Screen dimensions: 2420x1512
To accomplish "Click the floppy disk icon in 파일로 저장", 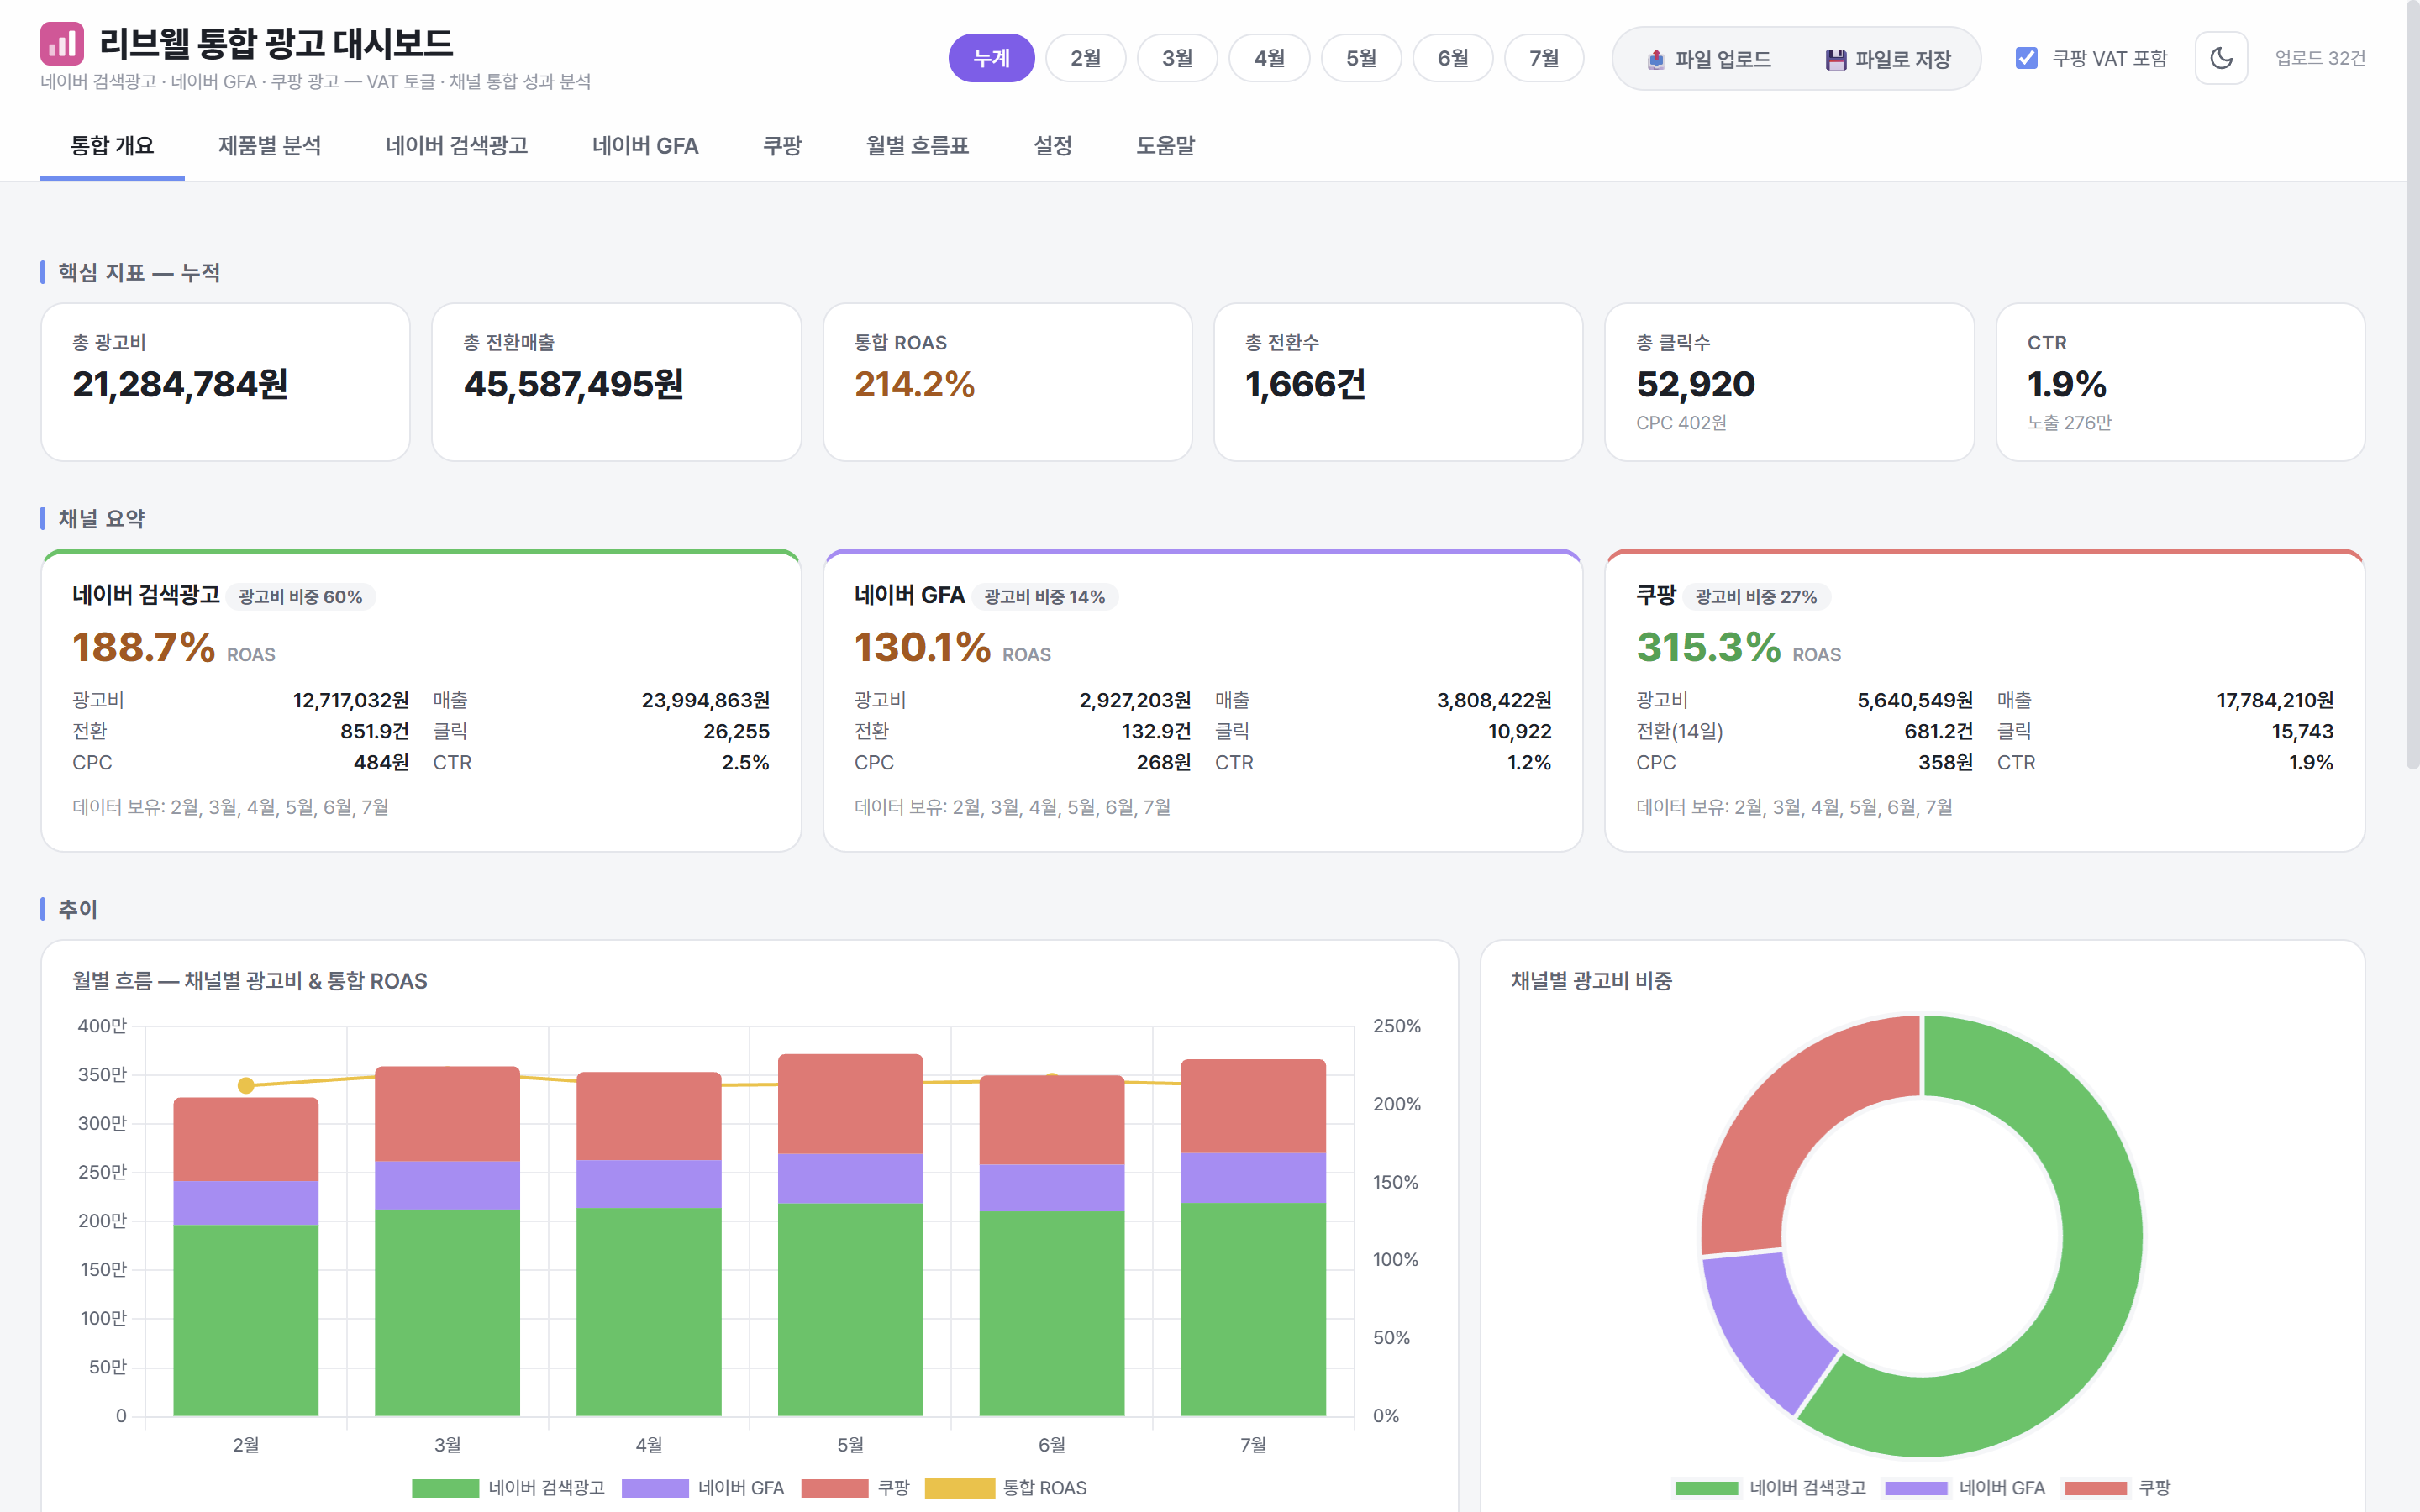I will [x=1835, y=59].
